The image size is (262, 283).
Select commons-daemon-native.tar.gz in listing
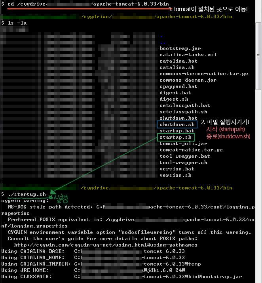203,74
